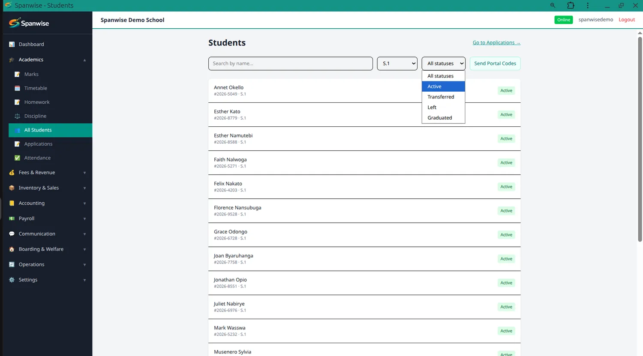
Task: Click the Discipline scales icon
Action: (17, 116)
